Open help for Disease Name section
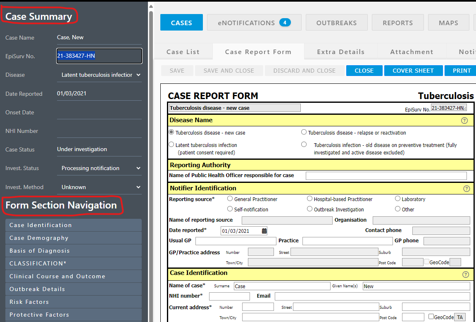Viewport: 476px width, 322px height. coord(464,121)
